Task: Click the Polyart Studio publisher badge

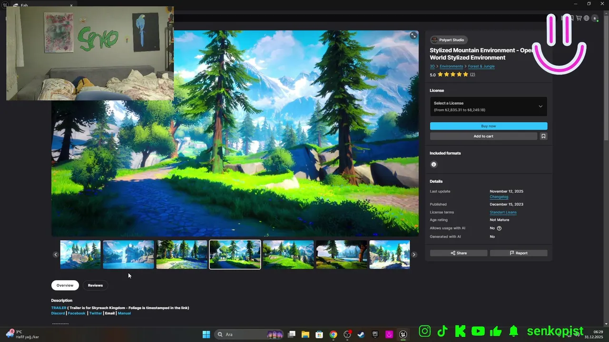Action: (x=449, y=40)
